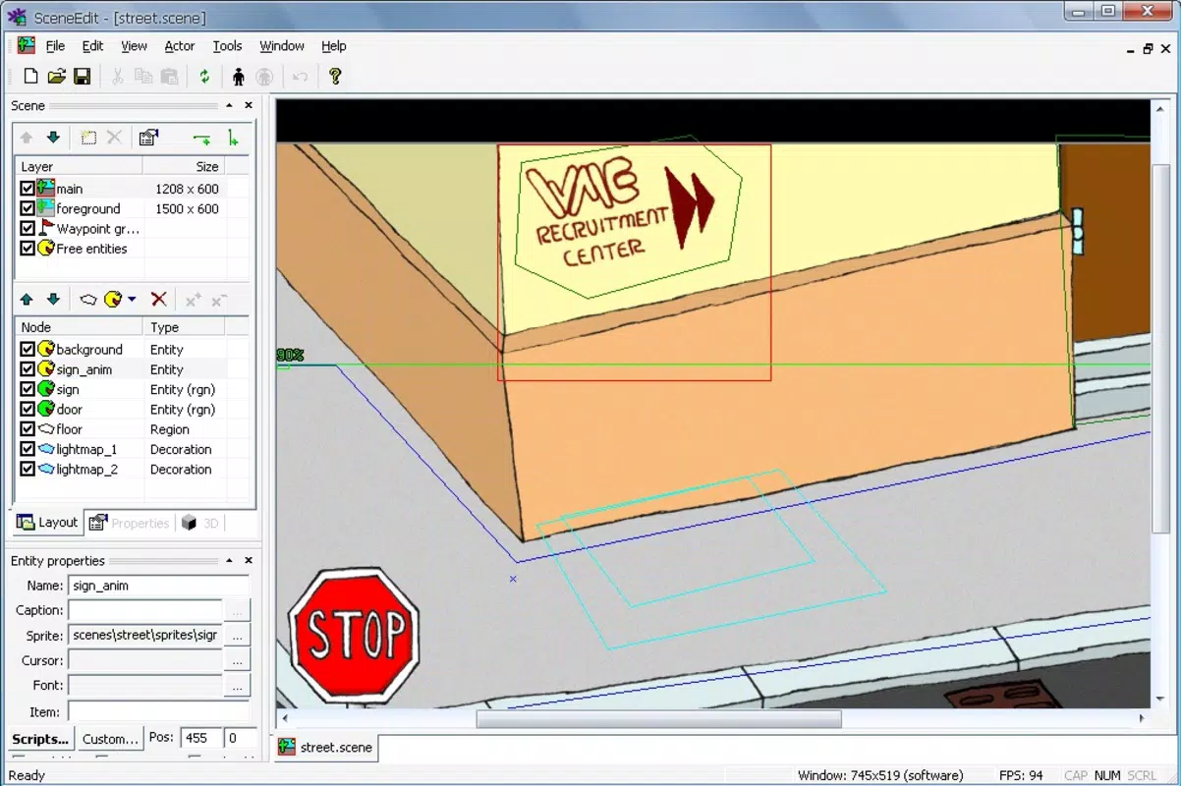
Task: Move layer down with arrow icon
Action: (53, 138)
